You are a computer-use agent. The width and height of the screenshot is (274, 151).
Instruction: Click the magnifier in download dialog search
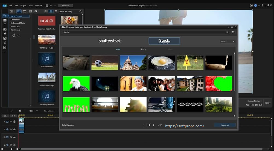[227, 32]
